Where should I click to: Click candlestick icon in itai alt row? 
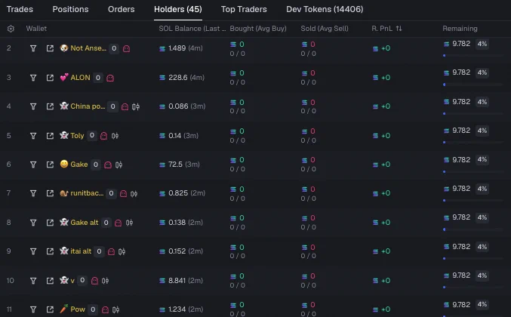click(122, 251)
